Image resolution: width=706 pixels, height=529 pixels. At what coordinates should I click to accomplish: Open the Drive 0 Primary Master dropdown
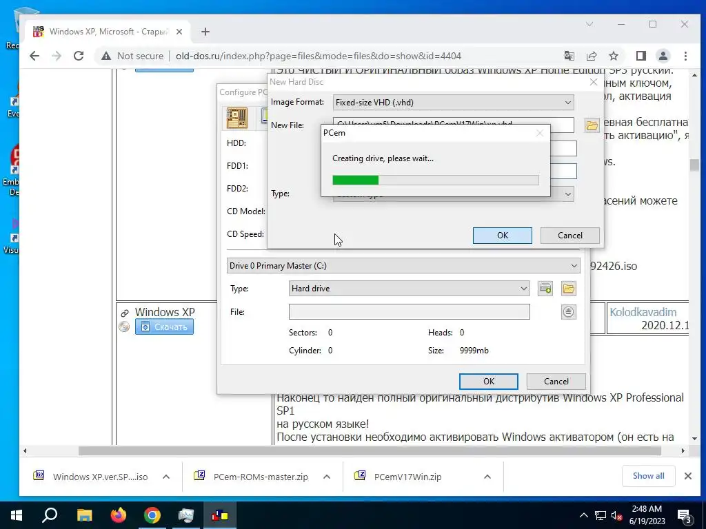pyautogui.click(x=403, y=265)
